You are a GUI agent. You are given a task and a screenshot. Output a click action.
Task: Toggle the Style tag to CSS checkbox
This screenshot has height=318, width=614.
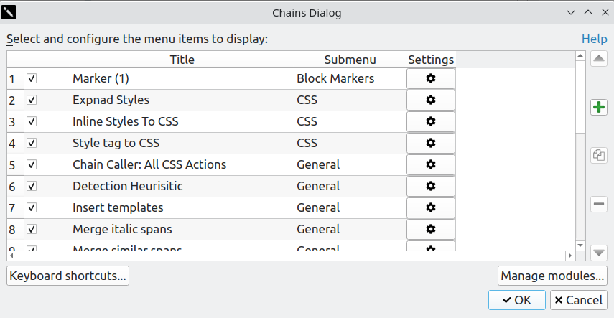pyautogui.click(x=32, y=143)
